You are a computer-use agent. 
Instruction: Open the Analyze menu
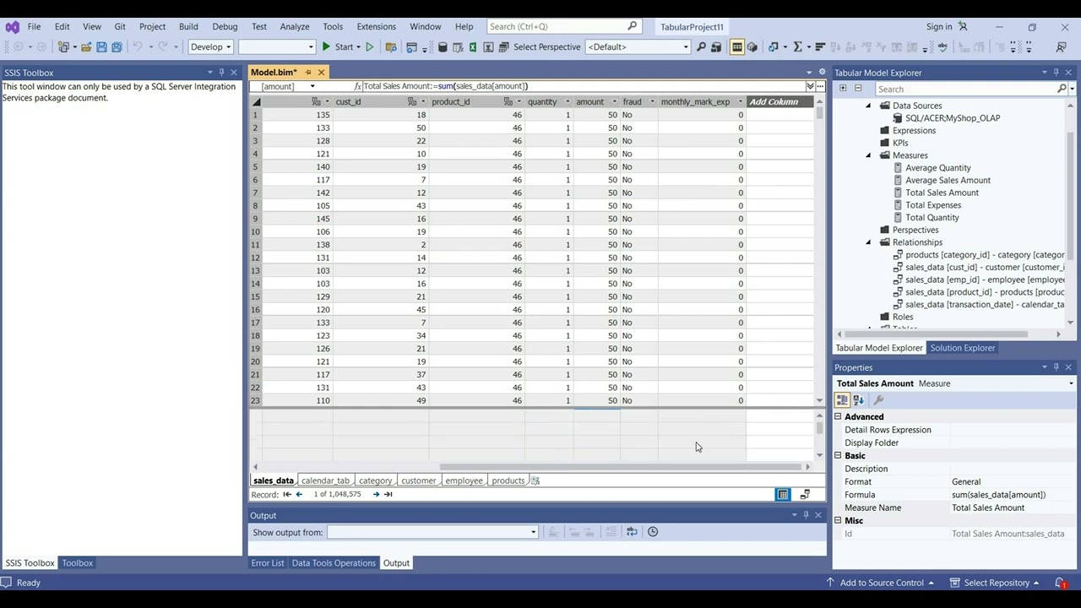(x=294, y=26)
